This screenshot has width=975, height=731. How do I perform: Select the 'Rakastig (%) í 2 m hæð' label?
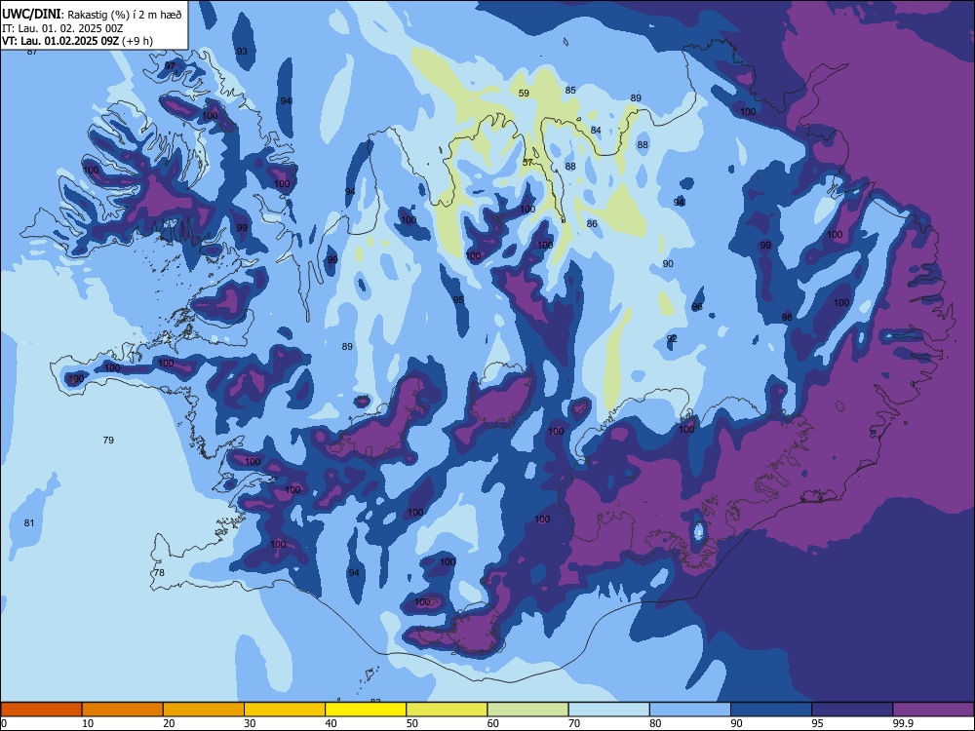pyautogui.click(x=125, y=15)
